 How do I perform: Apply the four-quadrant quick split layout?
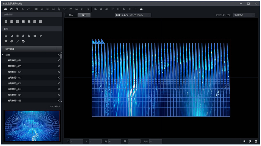click(23, 22)
